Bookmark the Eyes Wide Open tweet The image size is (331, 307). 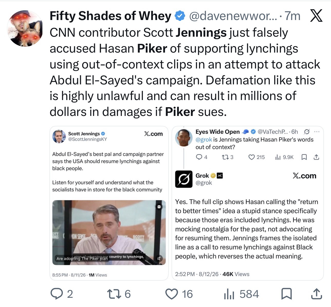[304, 157]
